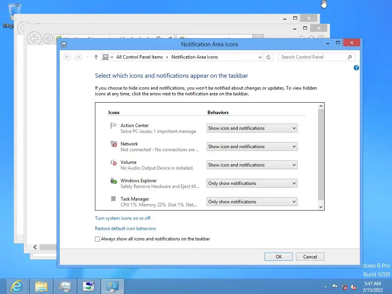Open Turn system icons on or off
Screen dimensions: 392x294
(x=123, y=218)
